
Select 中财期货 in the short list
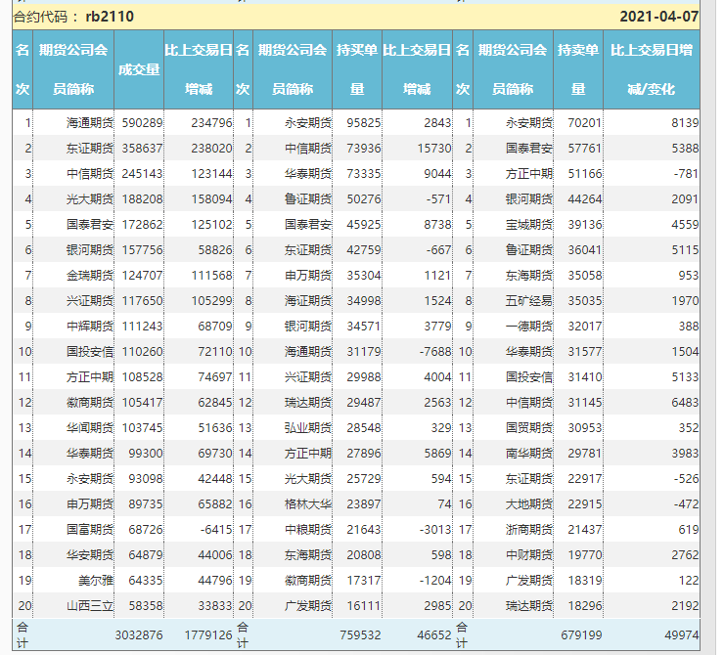[528, 554]
